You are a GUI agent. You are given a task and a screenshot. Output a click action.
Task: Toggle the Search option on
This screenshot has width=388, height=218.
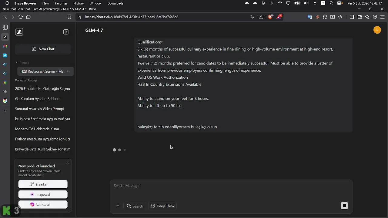point(135,206)
